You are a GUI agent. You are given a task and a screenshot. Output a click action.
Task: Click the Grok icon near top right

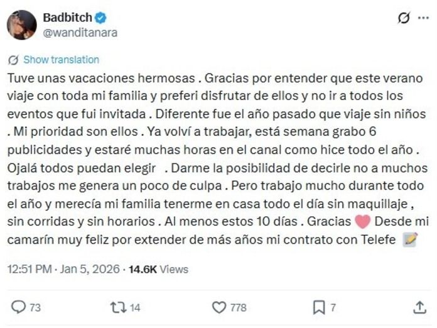404,18
